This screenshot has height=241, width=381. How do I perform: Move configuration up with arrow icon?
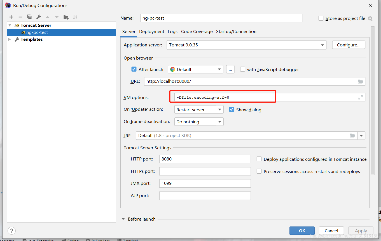click(x=48, y=17)
